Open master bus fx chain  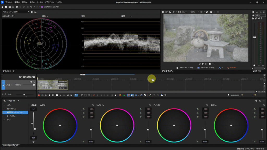pyautogui.click(x=253, y=18)
